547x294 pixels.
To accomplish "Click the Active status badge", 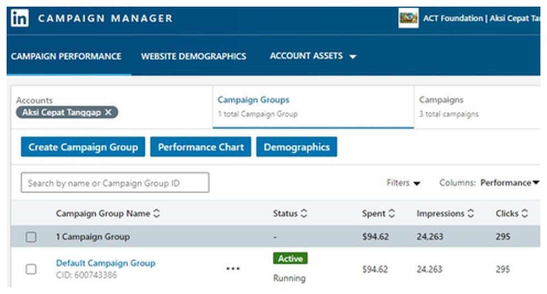I will point(290,258).
